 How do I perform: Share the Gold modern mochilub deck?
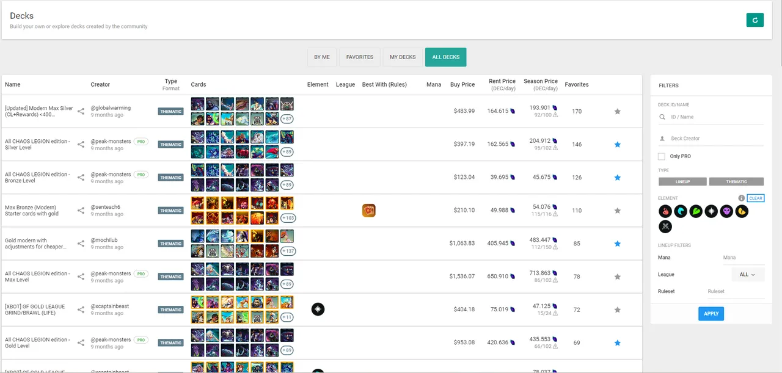pos(81,244)
